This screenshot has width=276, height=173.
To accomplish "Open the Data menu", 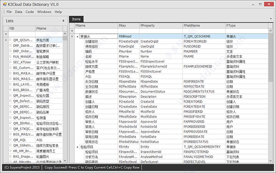I will tap(18, 12).
